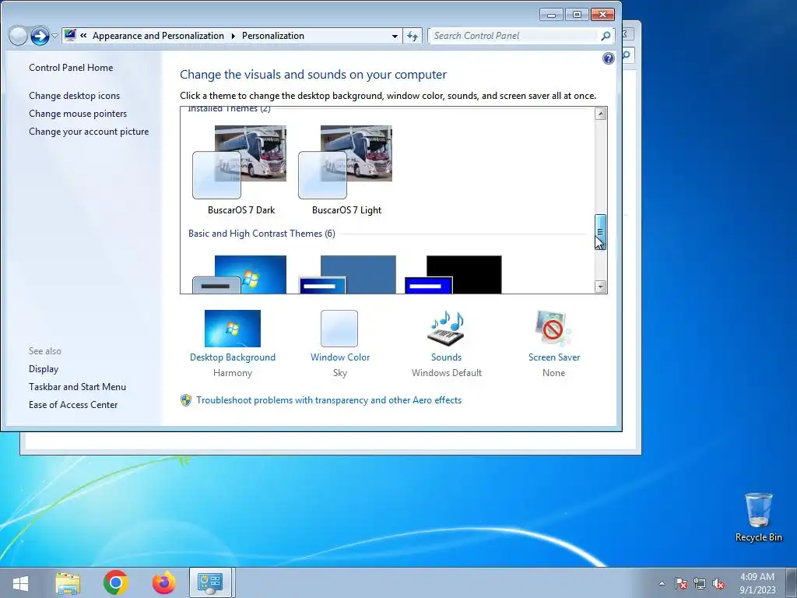This screenshot has height=598, width=797.
Task: Minimize the Personalization window
Action: [x=551, y=14]
